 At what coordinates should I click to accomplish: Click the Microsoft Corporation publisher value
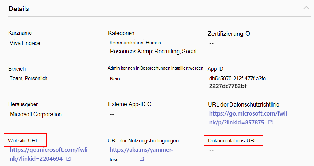click(36, 114)
